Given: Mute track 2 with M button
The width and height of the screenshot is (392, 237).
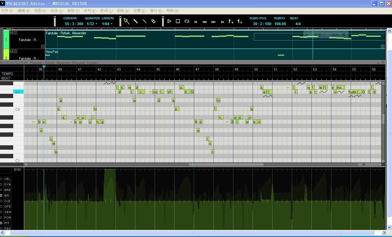Looking at the screenshot, I should (x=11, y=51).
